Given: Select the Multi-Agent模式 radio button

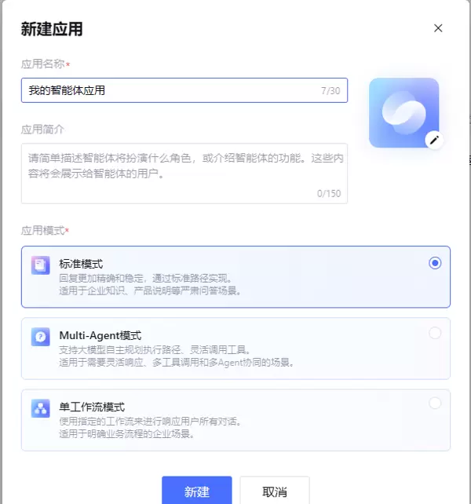Looking at the screenshot, I should click(x=435, y=333).
